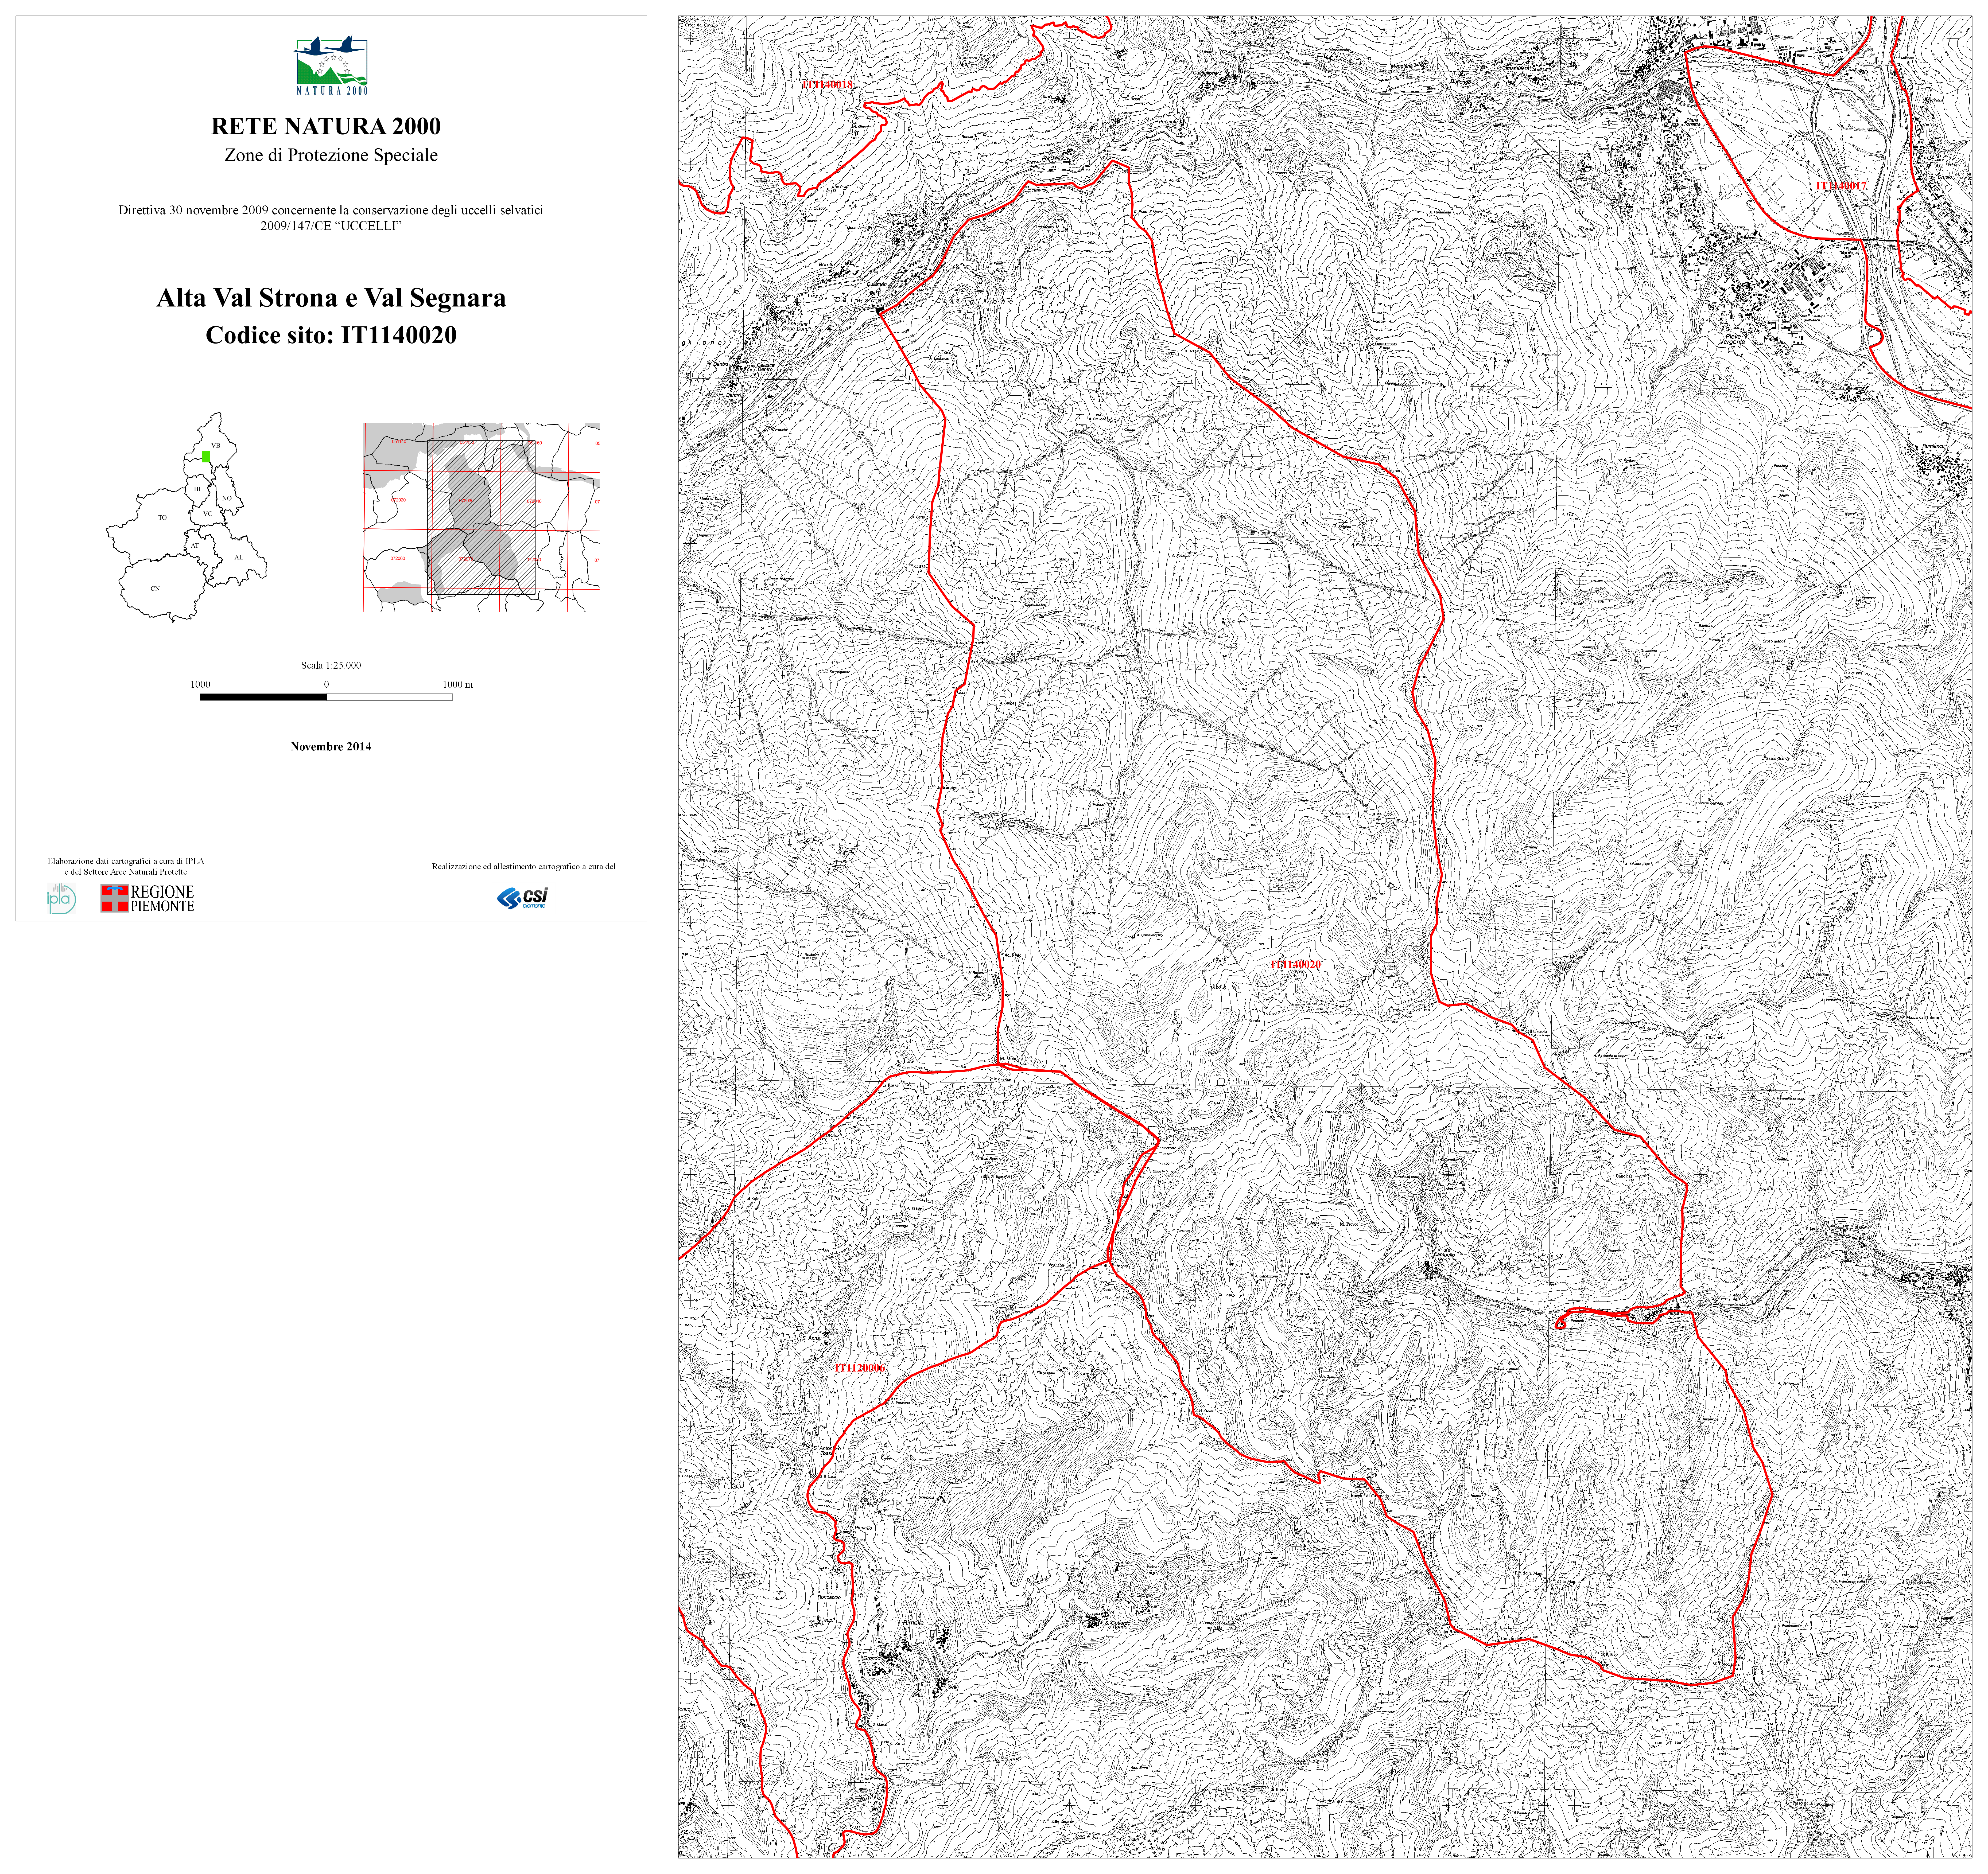The width and height of the screenshot is (1988, 1874).
Task: Click sheet number 072060 in the index map
Action: tap(398, 559)
